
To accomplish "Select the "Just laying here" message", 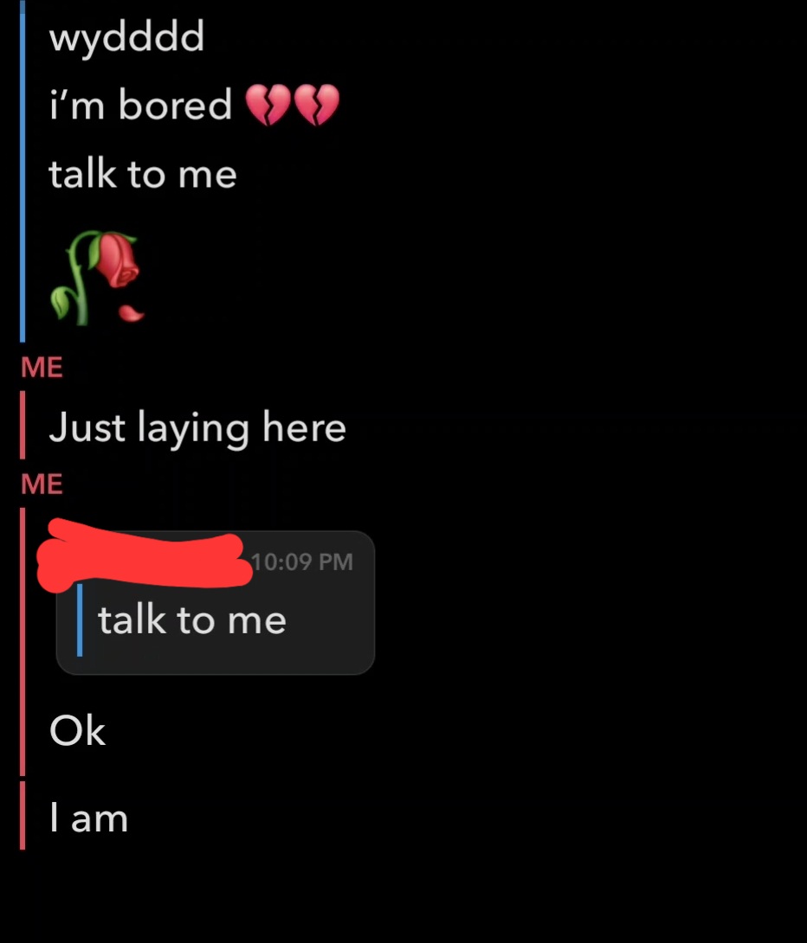I will point(197,429).
